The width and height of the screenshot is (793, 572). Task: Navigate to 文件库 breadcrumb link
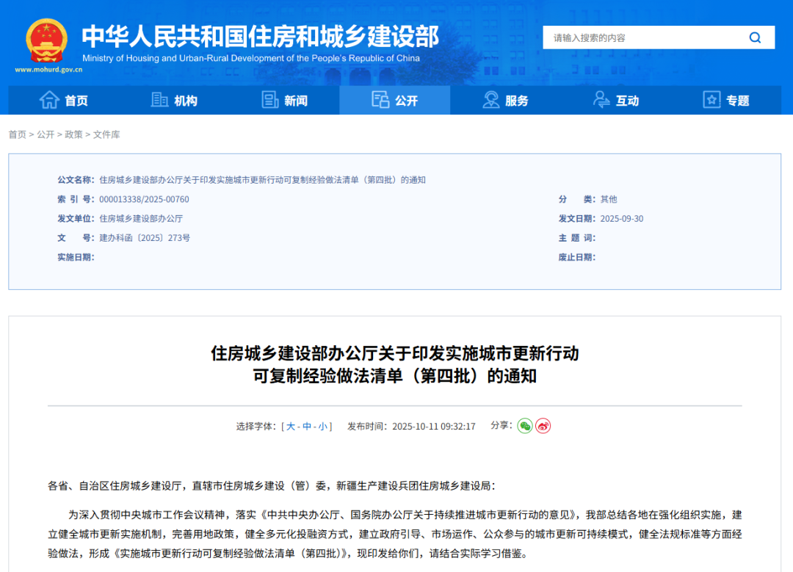(x=106, y=134)
